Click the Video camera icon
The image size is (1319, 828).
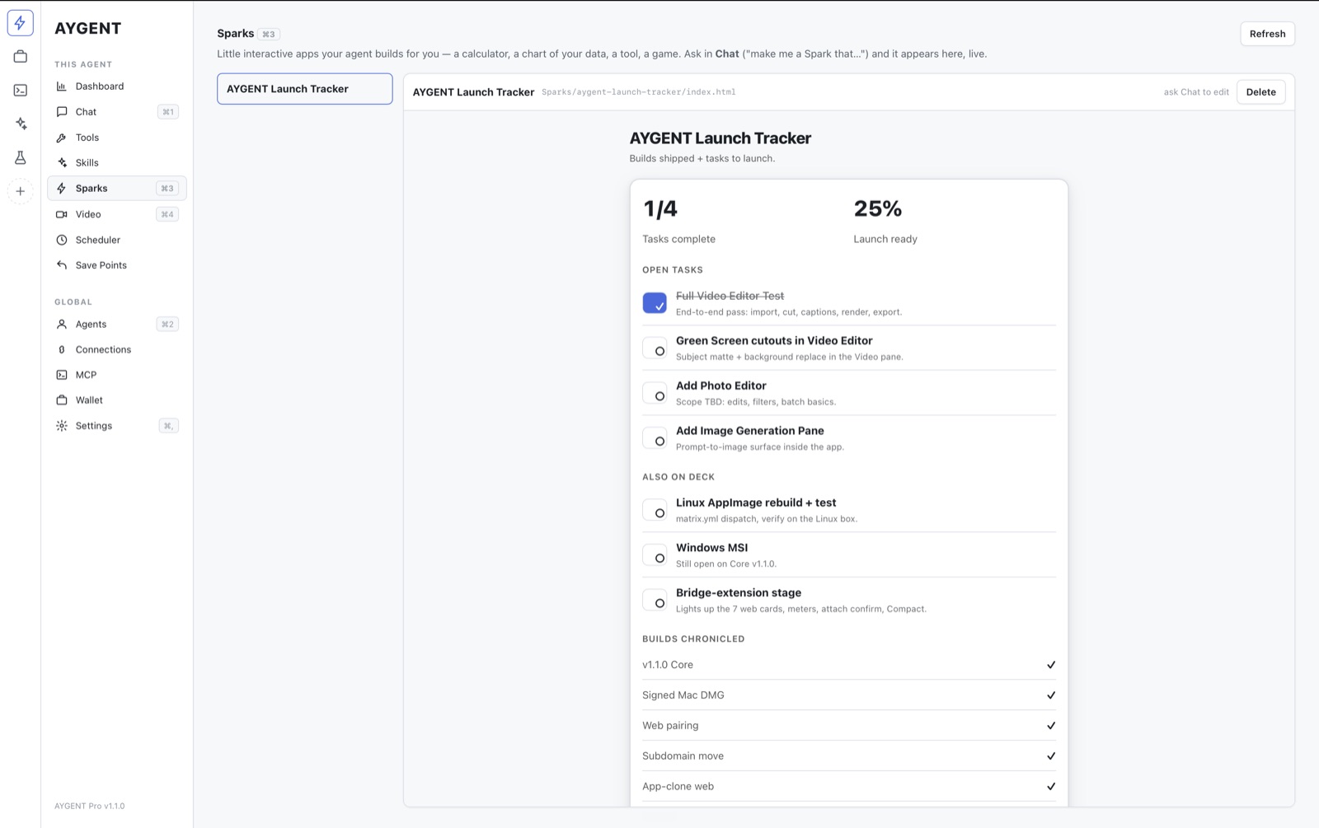point(62,214)
